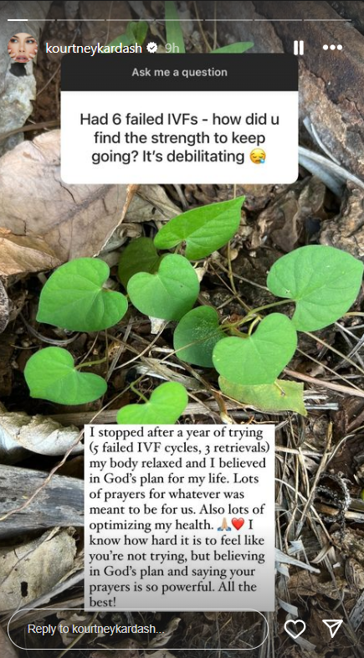Viewport: 364px width, 658px height.
Task: Tap the white question card body
Action: pos(179,137)
